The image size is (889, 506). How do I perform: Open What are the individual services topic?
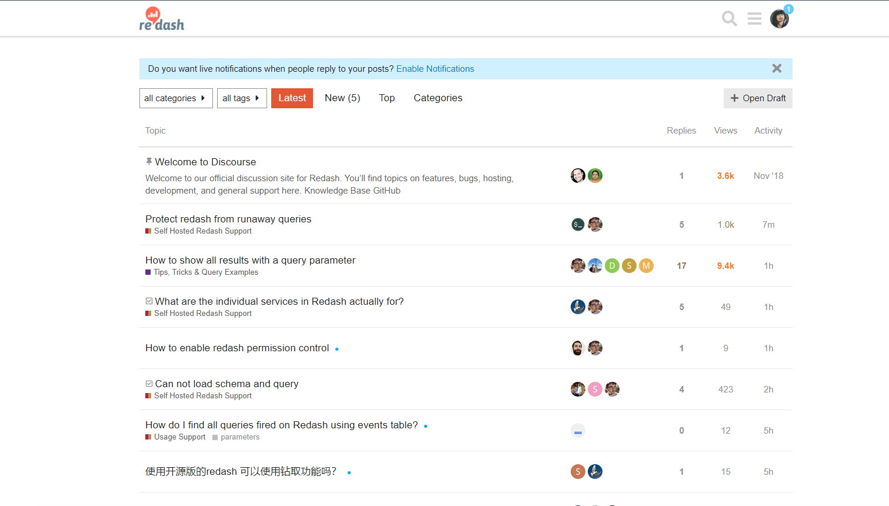click(279, 301)
